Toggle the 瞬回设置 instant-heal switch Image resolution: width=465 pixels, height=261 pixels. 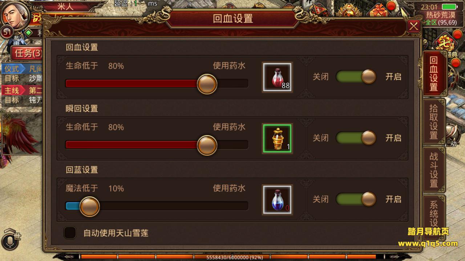(x=356, y=138)
